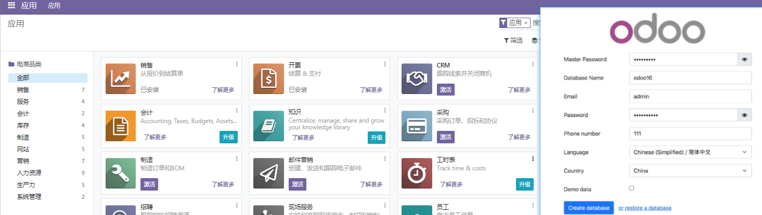Open the kebab menu on CRM card
This screenshot has height=215, width=762.
click(x=533, y=64)
